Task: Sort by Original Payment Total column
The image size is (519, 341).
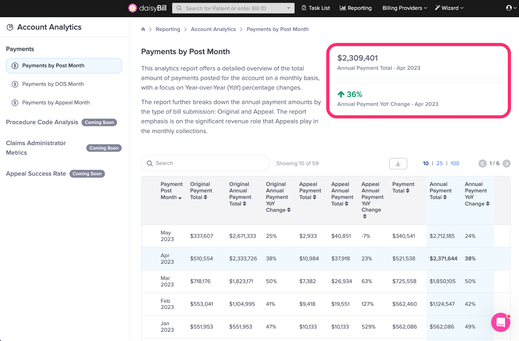Action: click(x=201, y=191)
